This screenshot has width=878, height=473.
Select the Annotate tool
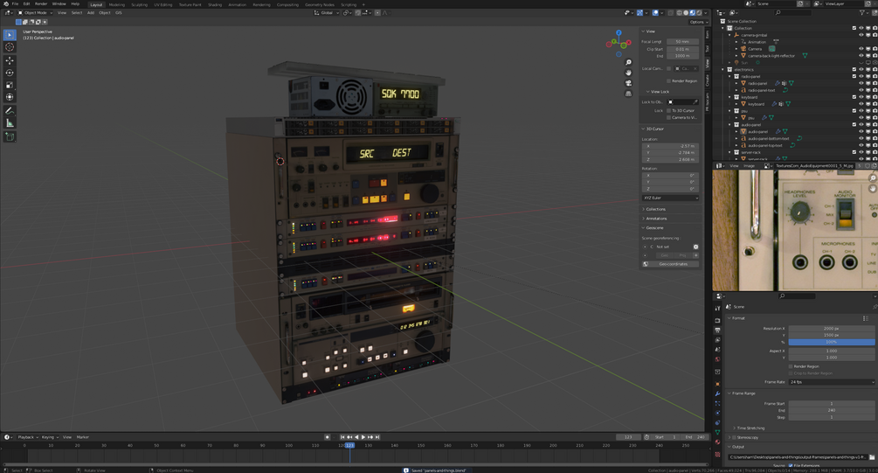(x=10, y=111)
